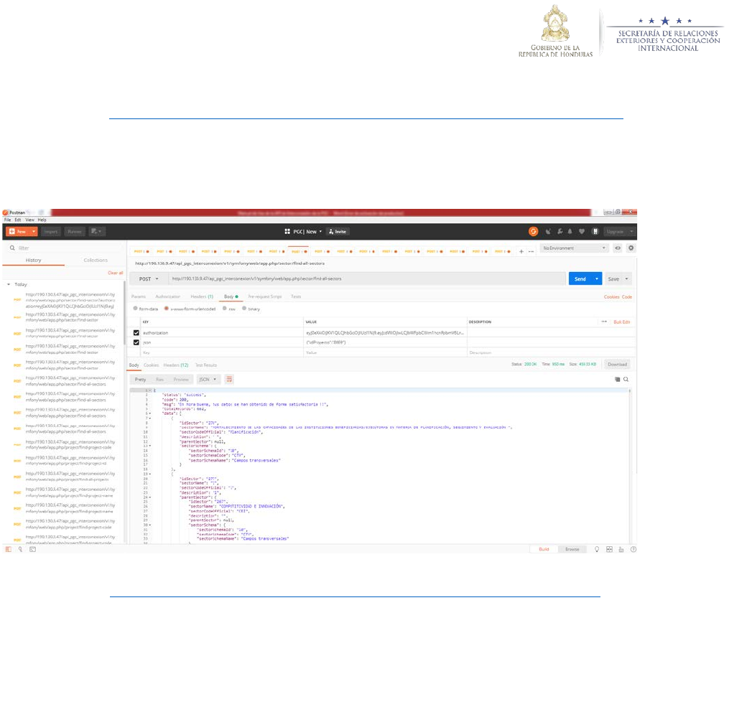729x702 pixels.
Task: Open response Headers (12) tab
Action: tap(176, 365)
